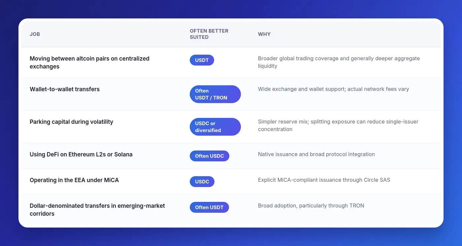Click 'Dollar-denominated transfers in emerging-market corridors'
Image resolution: width=462 pixels, height=246 pixels.
click(x=97, y=210)
